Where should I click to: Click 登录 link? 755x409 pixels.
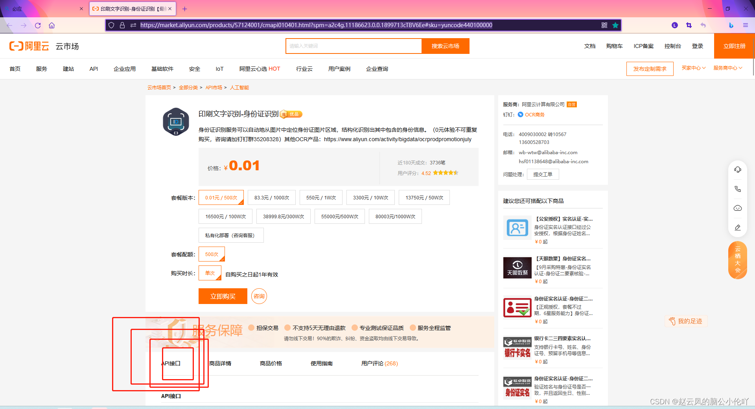click(698, 46)
